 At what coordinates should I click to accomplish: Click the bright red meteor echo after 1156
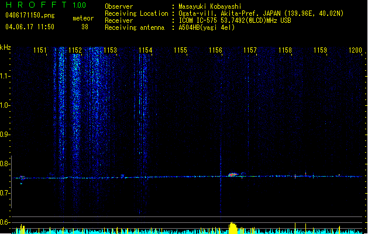[233, 174]
